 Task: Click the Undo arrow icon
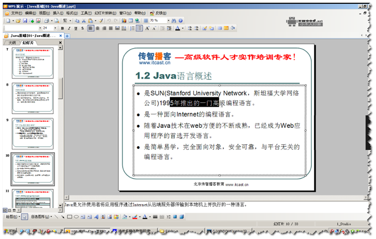click(109, 21)
